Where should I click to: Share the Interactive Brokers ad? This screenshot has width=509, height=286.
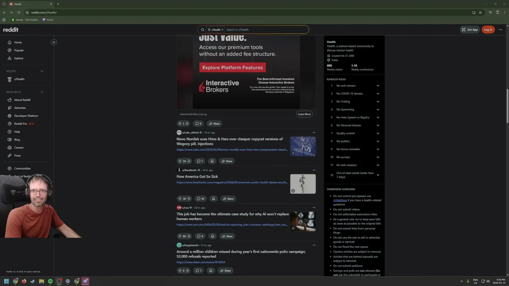click(214, 124)
